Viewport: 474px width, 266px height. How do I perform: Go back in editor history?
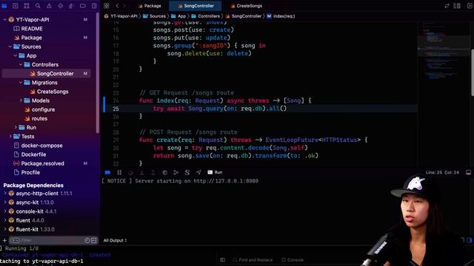tap(117, 6)
